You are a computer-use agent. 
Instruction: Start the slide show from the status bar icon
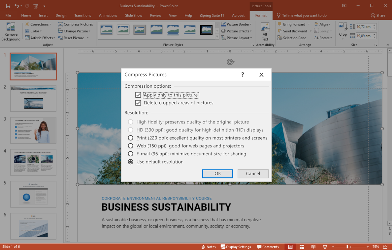(325, 247)
